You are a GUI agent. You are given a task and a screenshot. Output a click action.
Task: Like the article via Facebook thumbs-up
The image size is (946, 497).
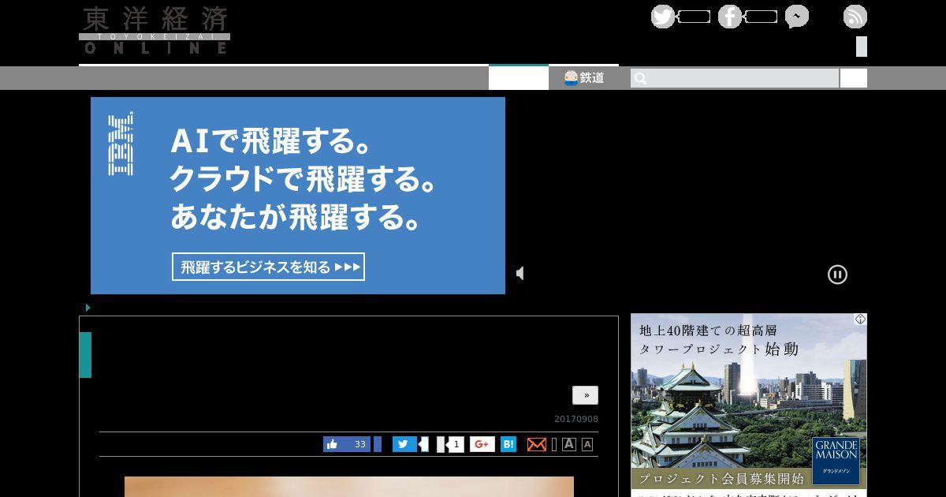click(x=346, y=444)
